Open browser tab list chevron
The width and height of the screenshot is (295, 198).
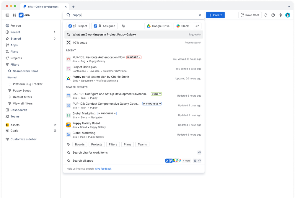pyautogui.click(x=289, y=7)
